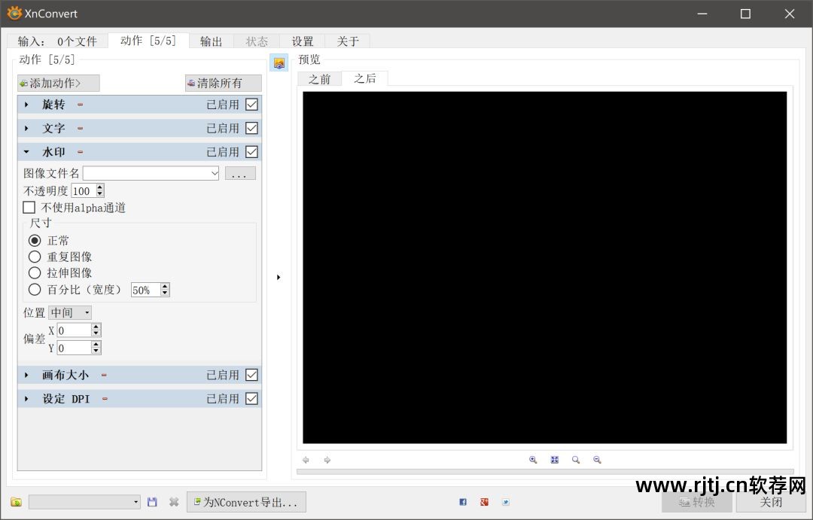Click the 清除所有 button
This screenshot has width=813, height=520.
click(x=224, y=83)
